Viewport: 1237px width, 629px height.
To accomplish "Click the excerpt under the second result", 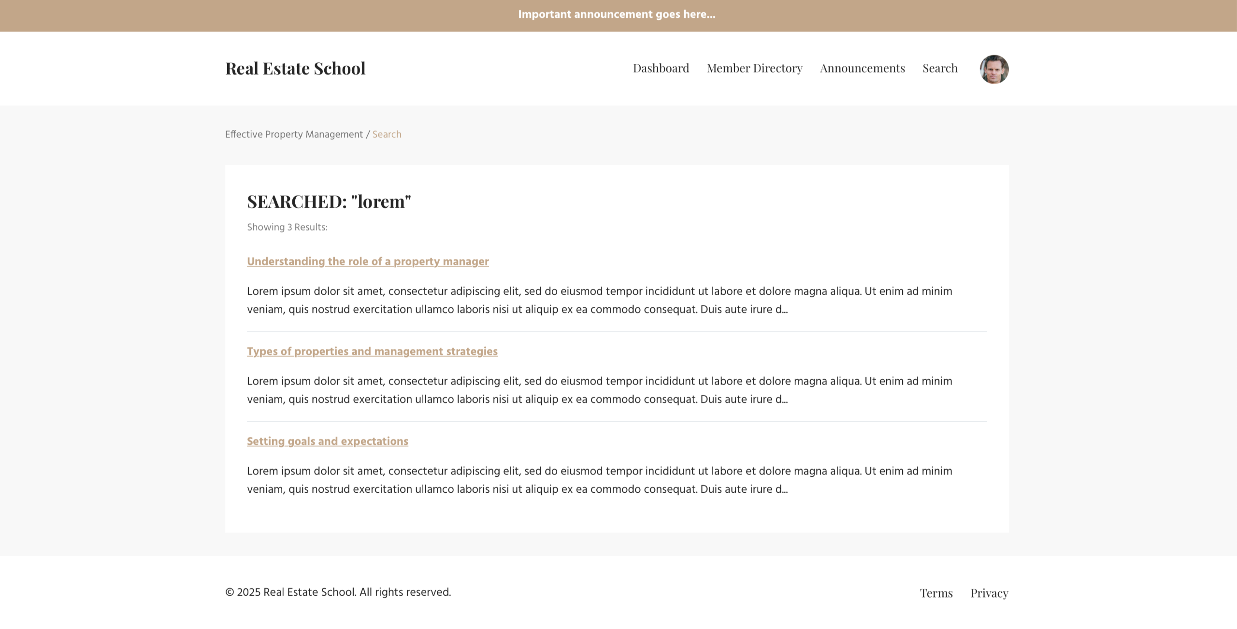I will [599, 390].
